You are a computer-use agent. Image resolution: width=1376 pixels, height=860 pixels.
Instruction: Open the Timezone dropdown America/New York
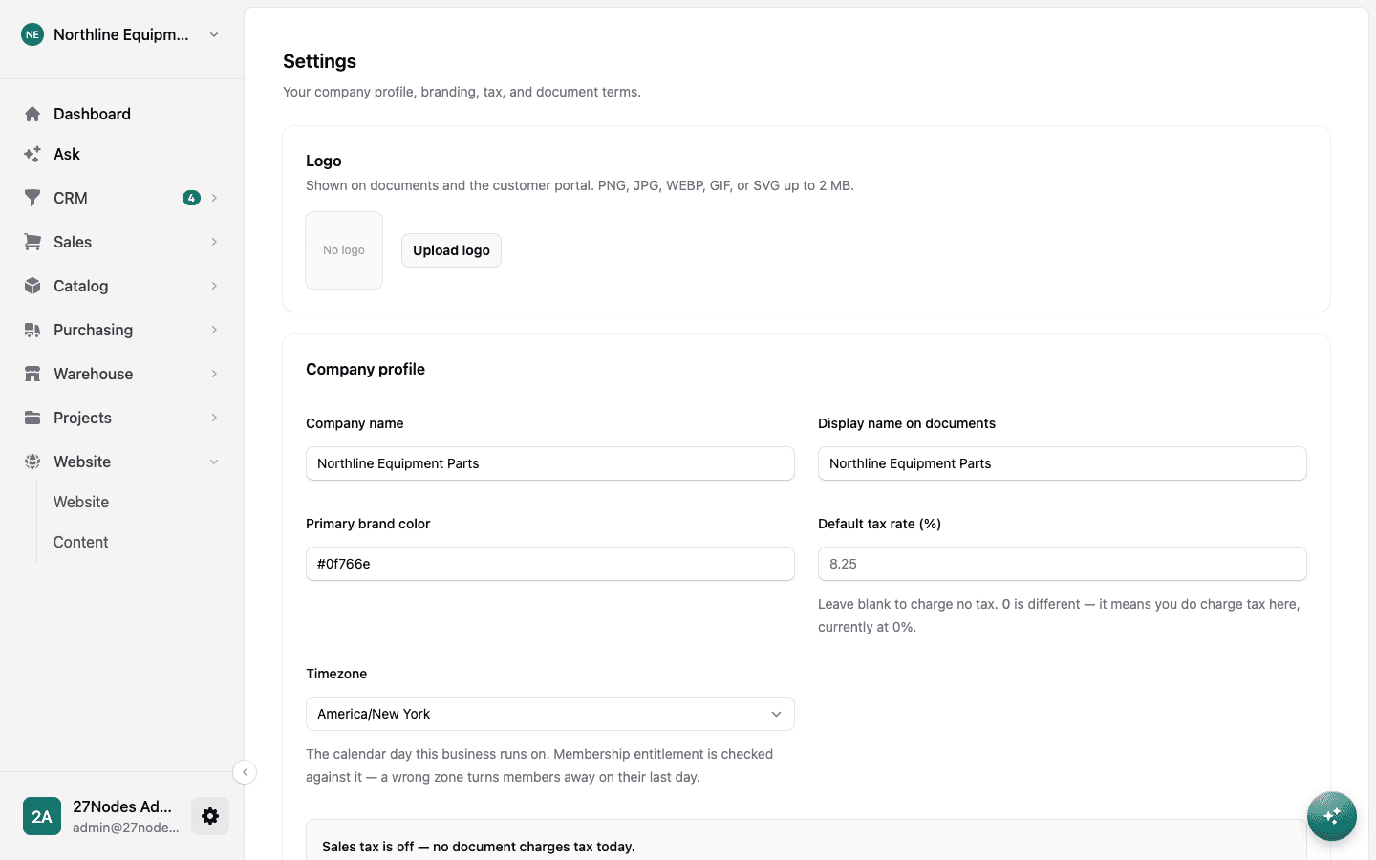click(x=550, y=714)
